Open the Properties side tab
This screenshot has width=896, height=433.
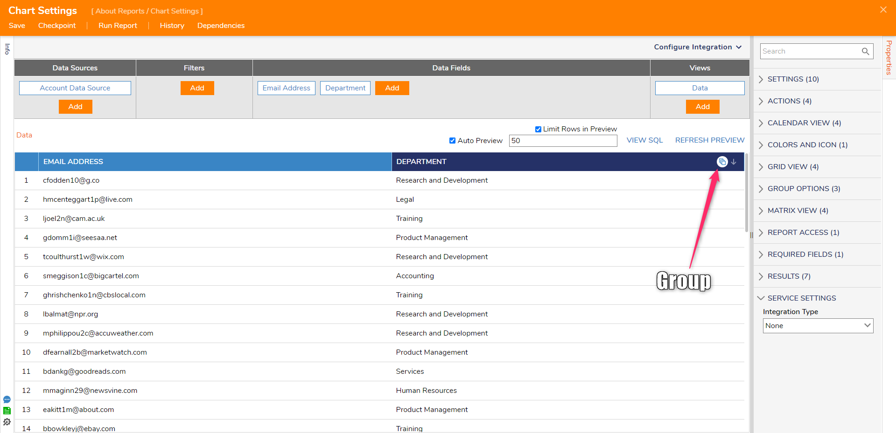889,57
